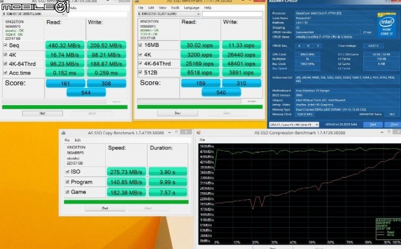Open View menu in iops benchmark window
Image resolution: width=401 pixels, height=249 pixels.
pyautogui.click(x=163, y=8)
